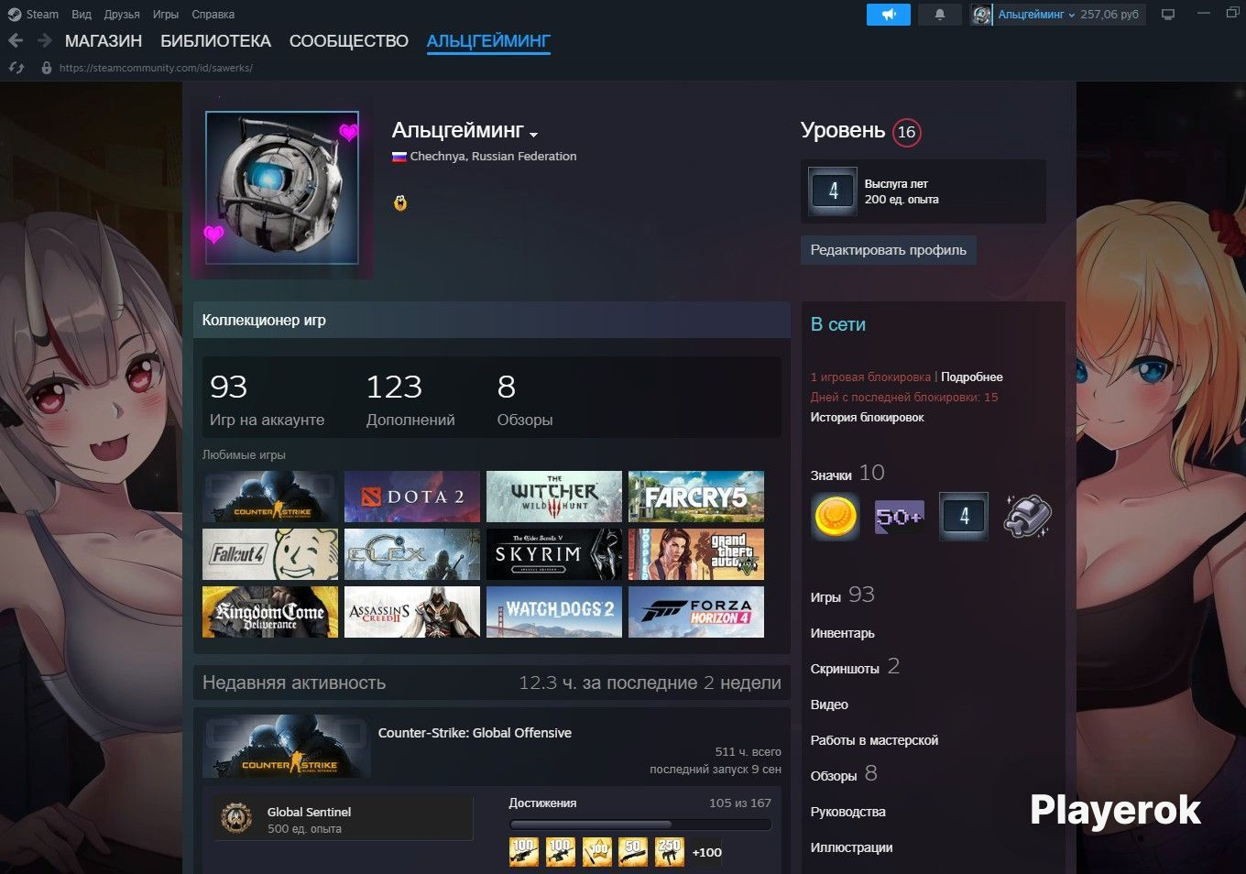Viewport: 1246px width, 874px height.
Task: Click the gold coin badge icon
Action: (835, 516)
